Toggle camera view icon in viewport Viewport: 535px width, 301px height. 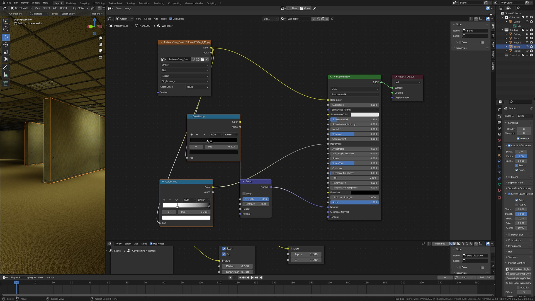[x=100, y=51]
